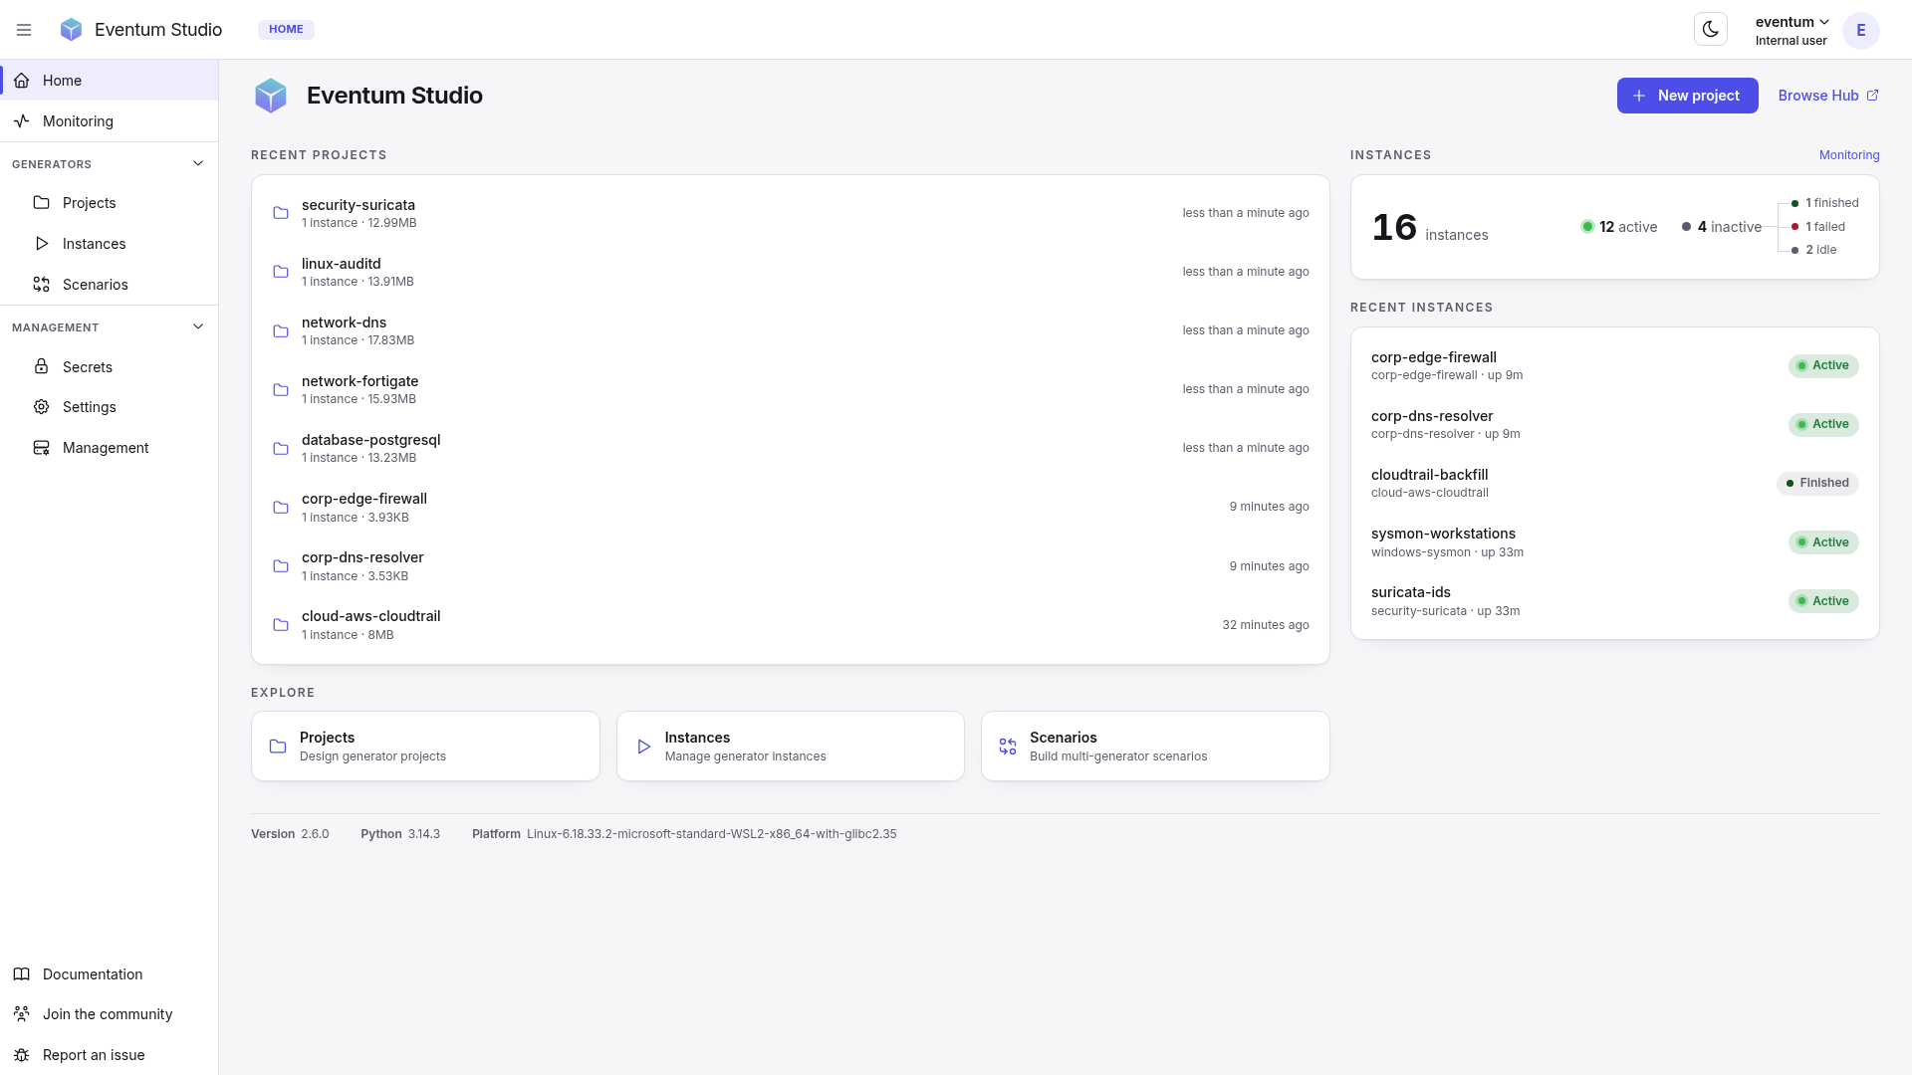Click the Report an issue bug icon
This screenshot has height=1075, width=1912.
[21, 1055]
